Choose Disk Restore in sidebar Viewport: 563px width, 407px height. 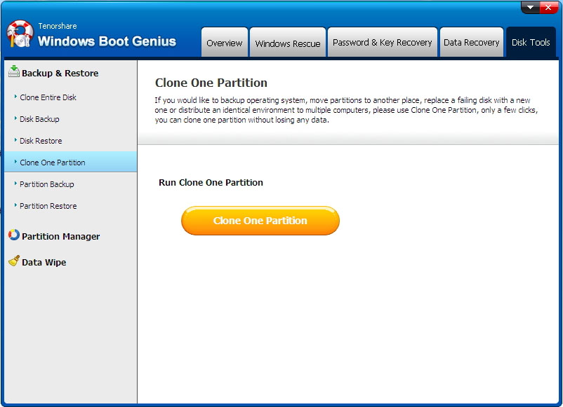click(41, 141)
